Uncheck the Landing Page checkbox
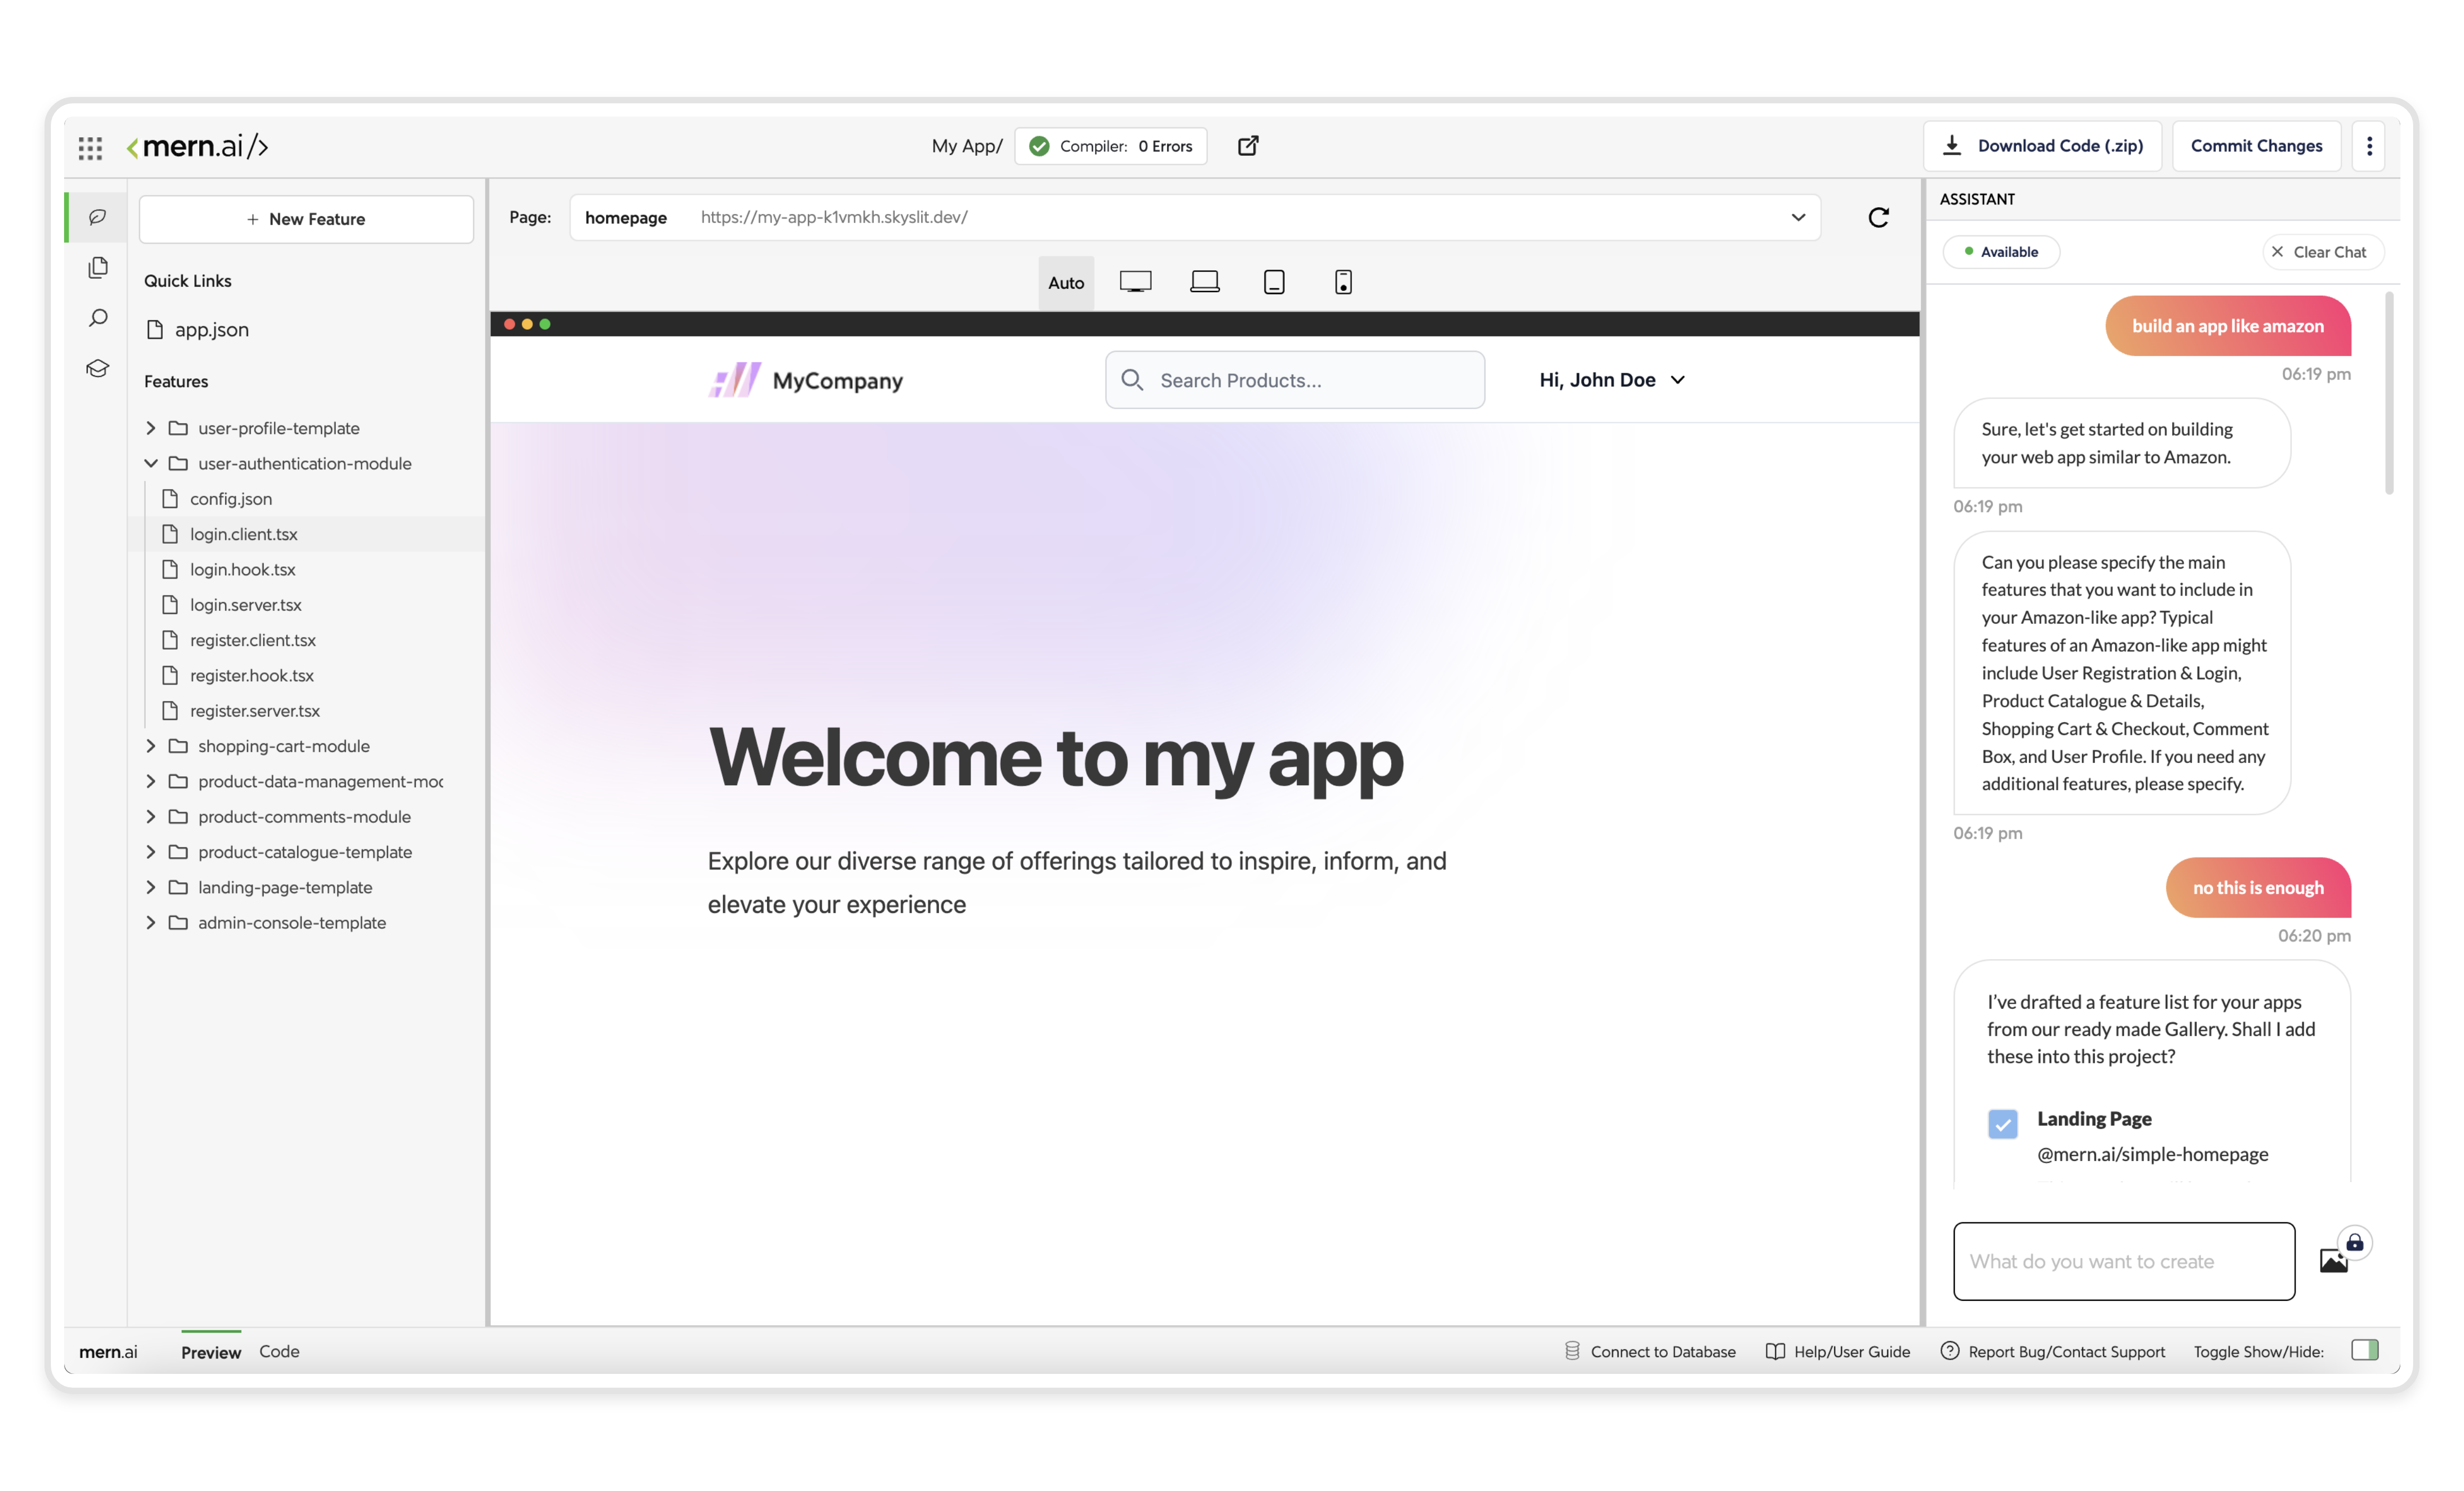This screenshot has width=2464, height=1491. [2002, 1124]
